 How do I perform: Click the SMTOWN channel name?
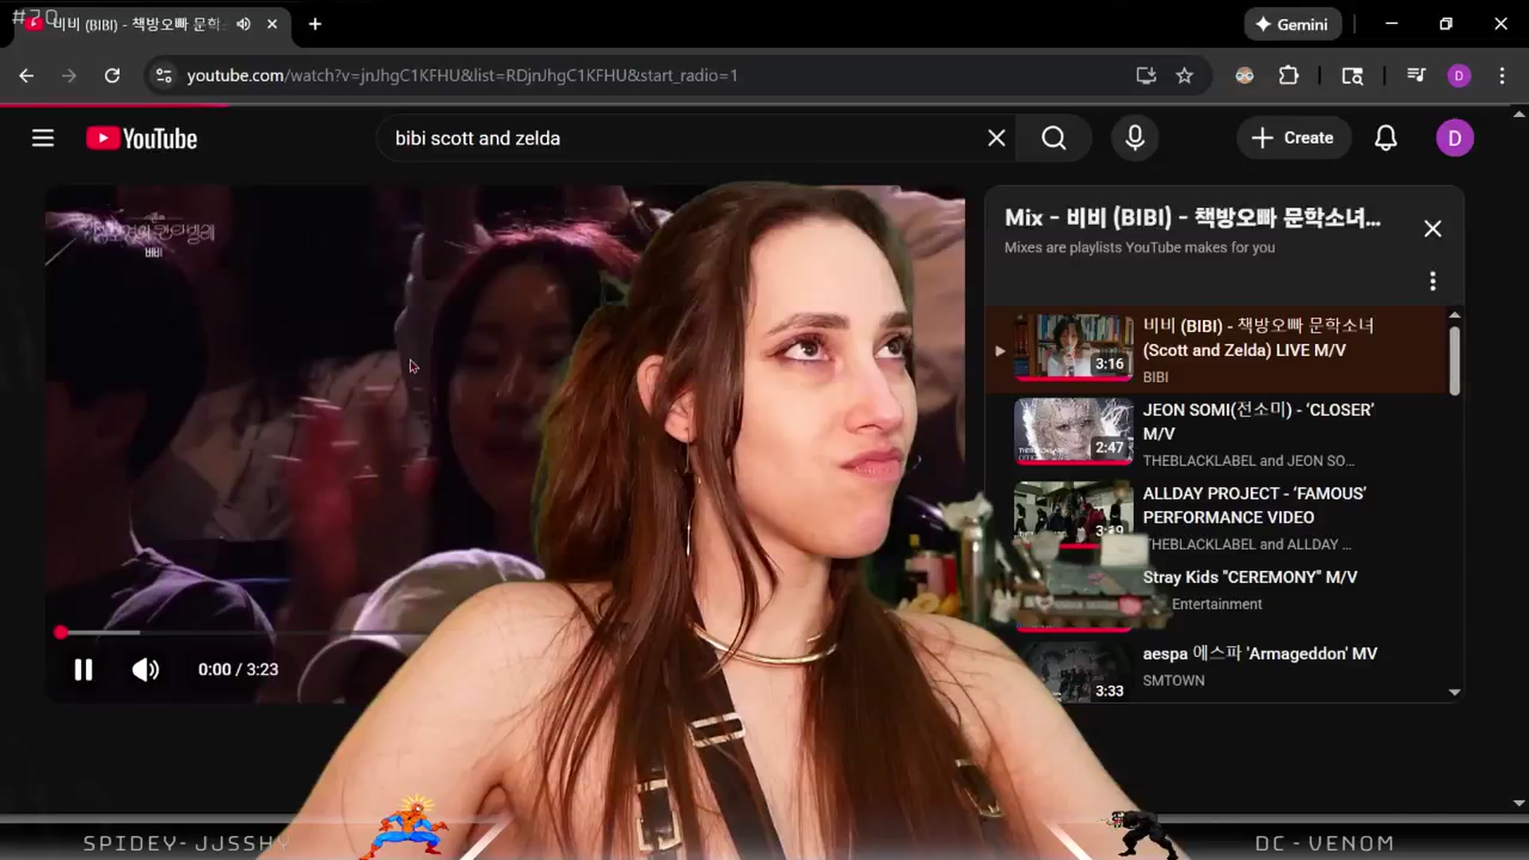(1173, 681)
